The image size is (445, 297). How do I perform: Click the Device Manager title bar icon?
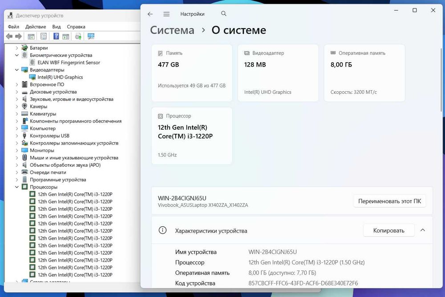pos(10,15)
